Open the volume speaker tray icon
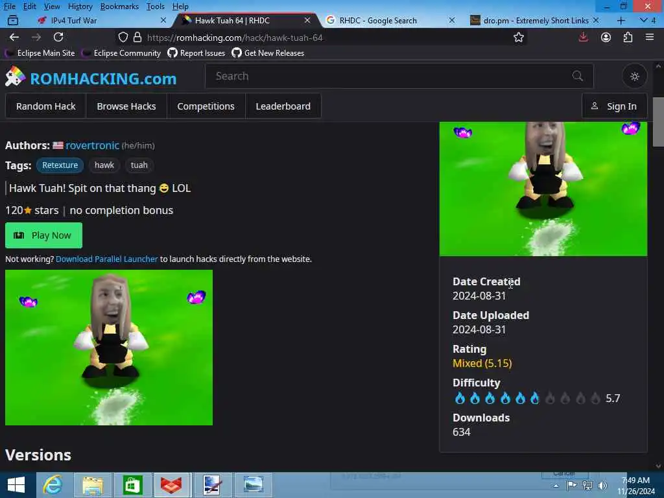Screen dimensions: 664x498 [x=602, y=485]
